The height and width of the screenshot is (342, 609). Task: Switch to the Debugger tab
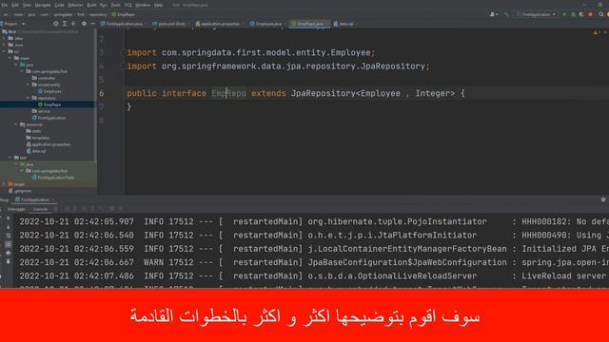16,209
